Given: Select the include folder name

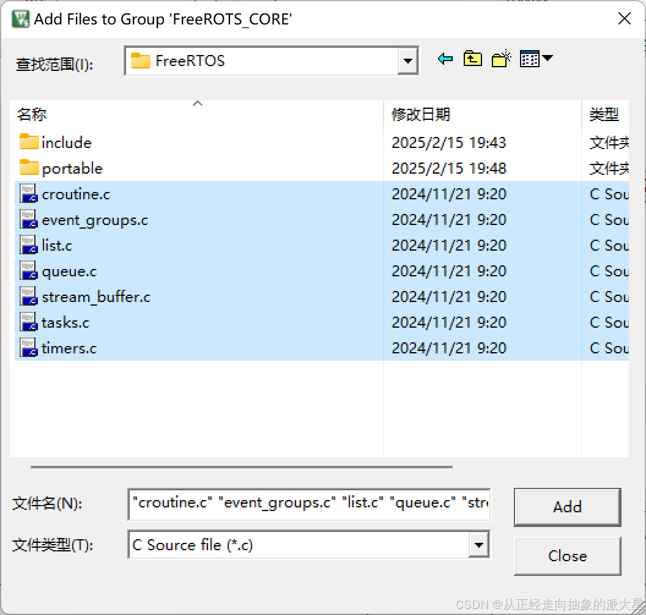Looking at the screenshot, I should tap(67, 142).
